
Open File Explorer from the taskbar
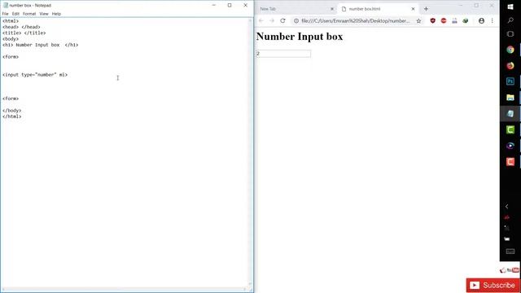pyautogui.click(x=510, y=98)
